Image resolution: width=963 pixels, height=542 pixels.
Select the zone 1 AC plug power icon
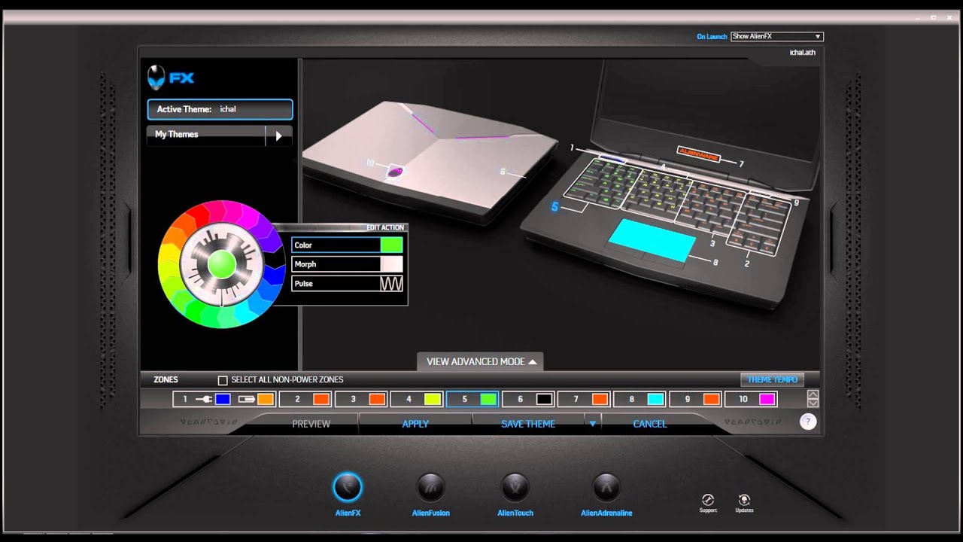[204, 400]
